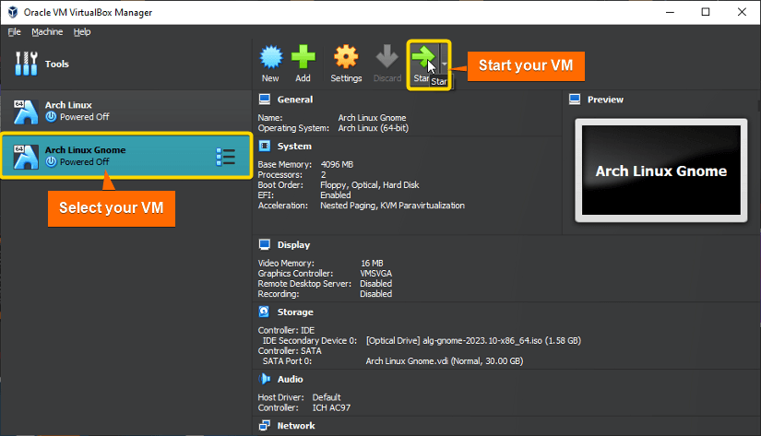The width and height of the screenshot is (761, 436).
Task: Open Settings with the orange gear icon
Action: pyautogui.click(x=346, y=57)
